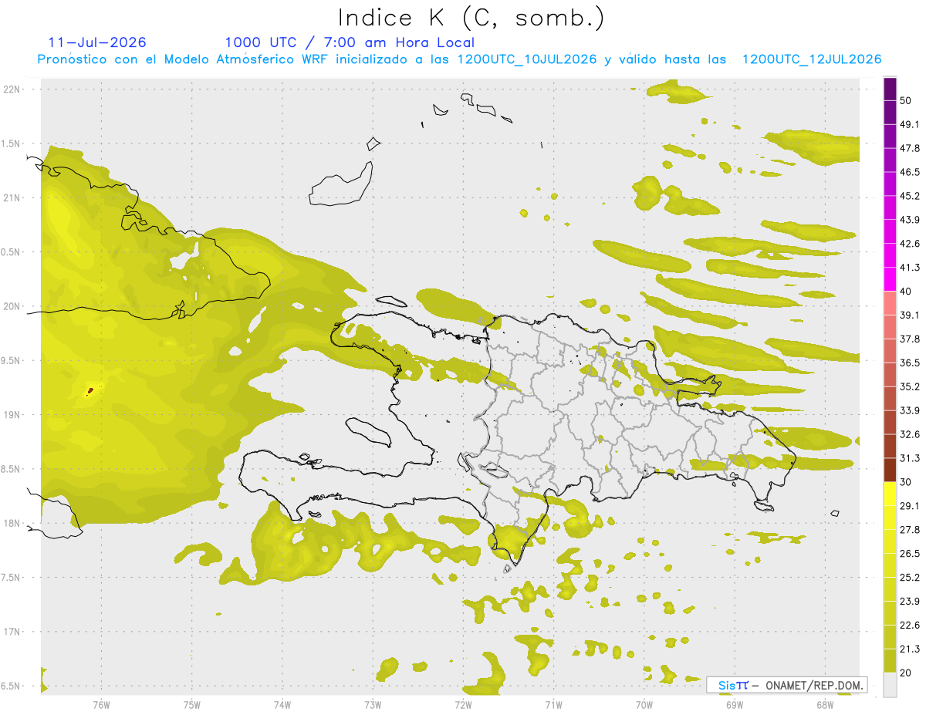This screenshot has height=715, width=926.
Task: Click the "1200UTC_12JUL2026" valid-until time
Action: [x=812, y=59]
